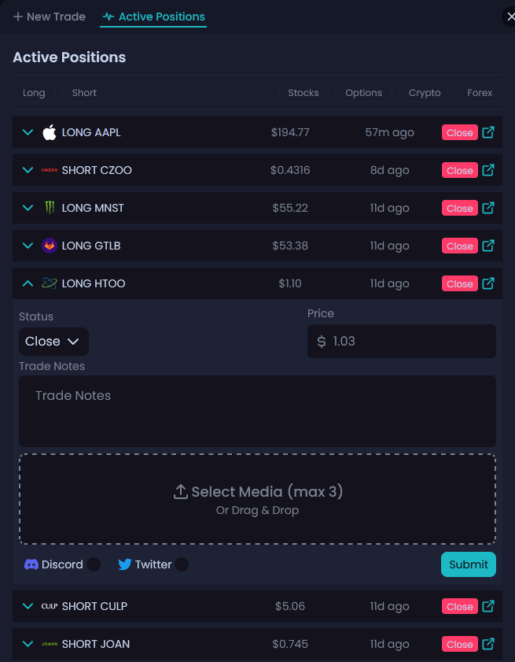Select the Active Positions tab

pyautogui.click(x=153, y=17)
